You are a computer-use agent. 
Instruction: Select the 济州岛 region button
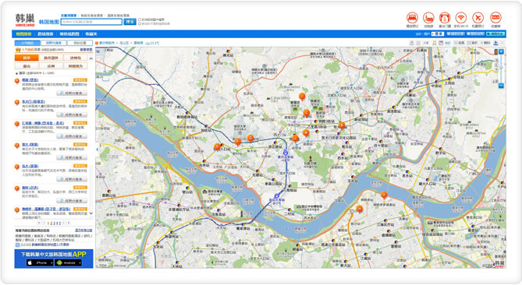pyautogui.click(x=75, y=58)
